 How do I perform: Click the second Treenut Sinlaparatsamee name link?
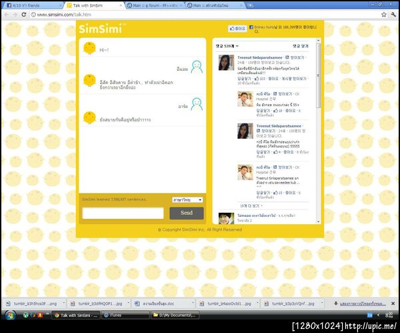(279, 126)
